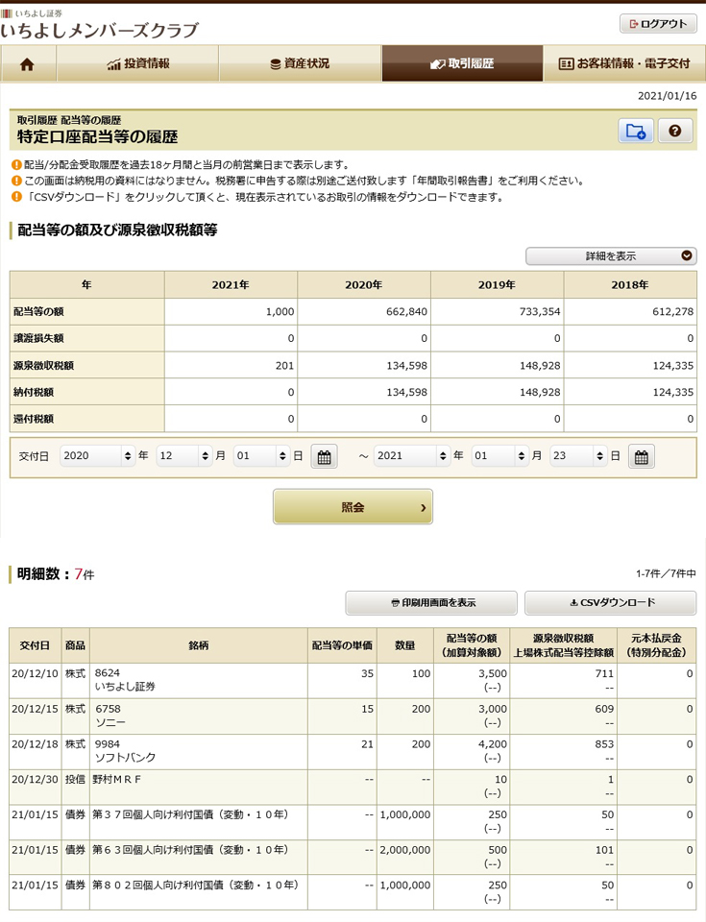Click the ログアウト button
The image size is (706, 922).
pyautogui.click(x=658, y=24)
